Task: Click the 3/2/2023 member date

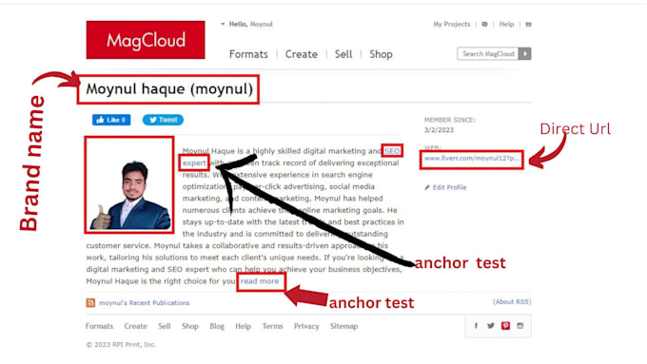Action: coord(439,130)
